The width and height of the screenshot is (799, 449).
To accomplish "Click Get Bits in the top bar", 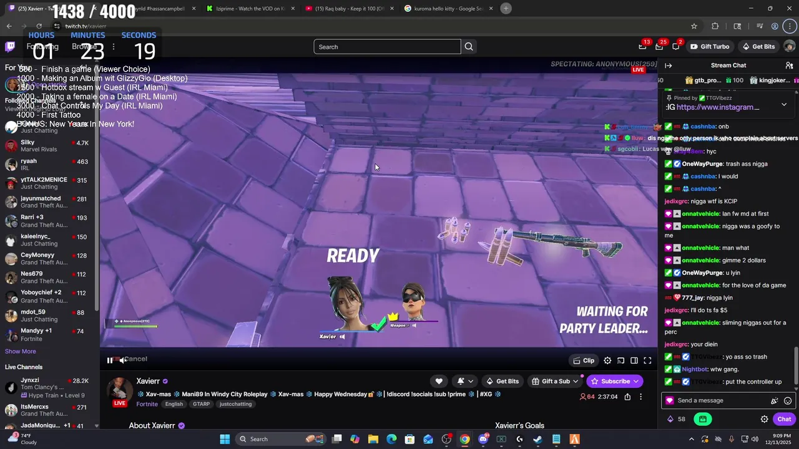I will pos(758,47).
